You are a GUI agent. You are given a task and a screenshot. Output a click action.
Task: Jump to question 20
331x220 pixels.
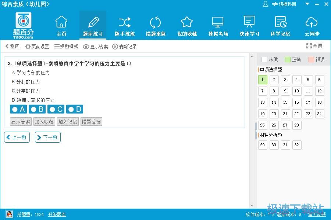(274, 114)
